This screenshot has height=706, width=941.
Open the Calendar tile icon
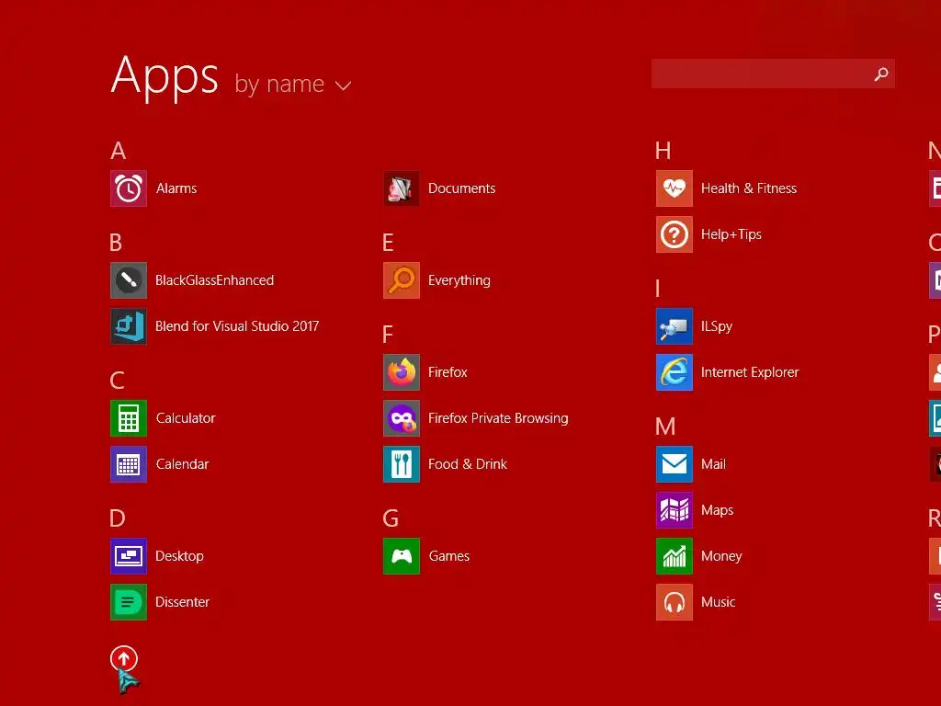pos(129,464)
